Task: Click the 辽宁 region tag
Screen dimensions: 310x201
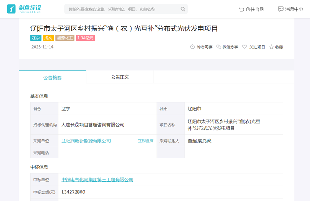Action: [35, 38]
